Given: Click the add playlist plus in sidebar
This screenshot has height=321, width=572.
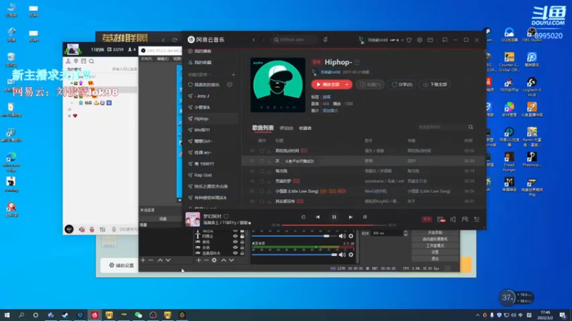Looking at the screenshot, I should (x=233, y=75).
